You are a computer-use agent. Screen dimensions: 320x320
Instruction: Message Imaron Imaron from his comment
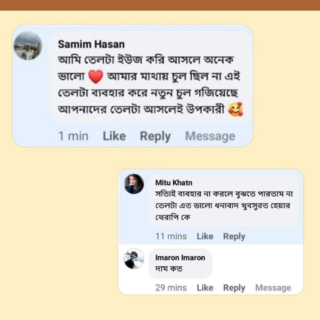point(273,287)
